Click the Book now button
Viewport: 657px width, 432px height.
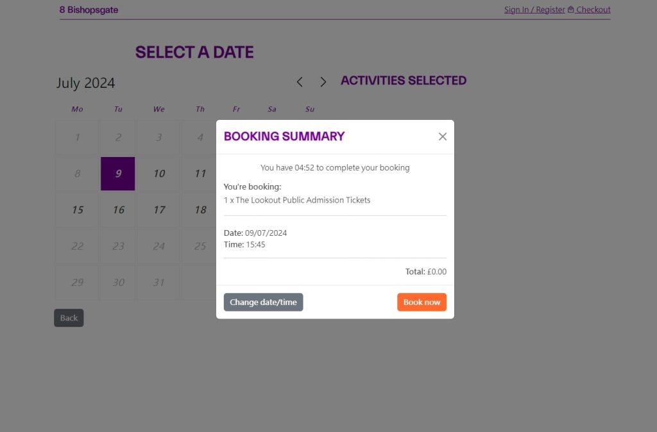click(x=422, y=302)
